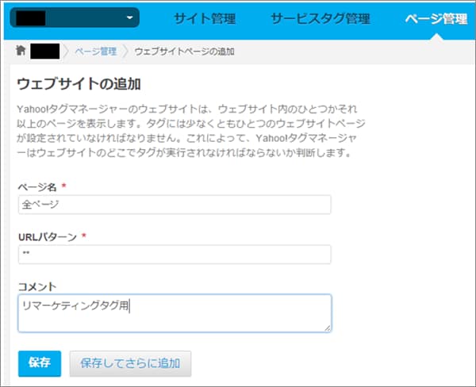
Task: Click the home icon in the breadcrumb
Action: coord(20,52)
